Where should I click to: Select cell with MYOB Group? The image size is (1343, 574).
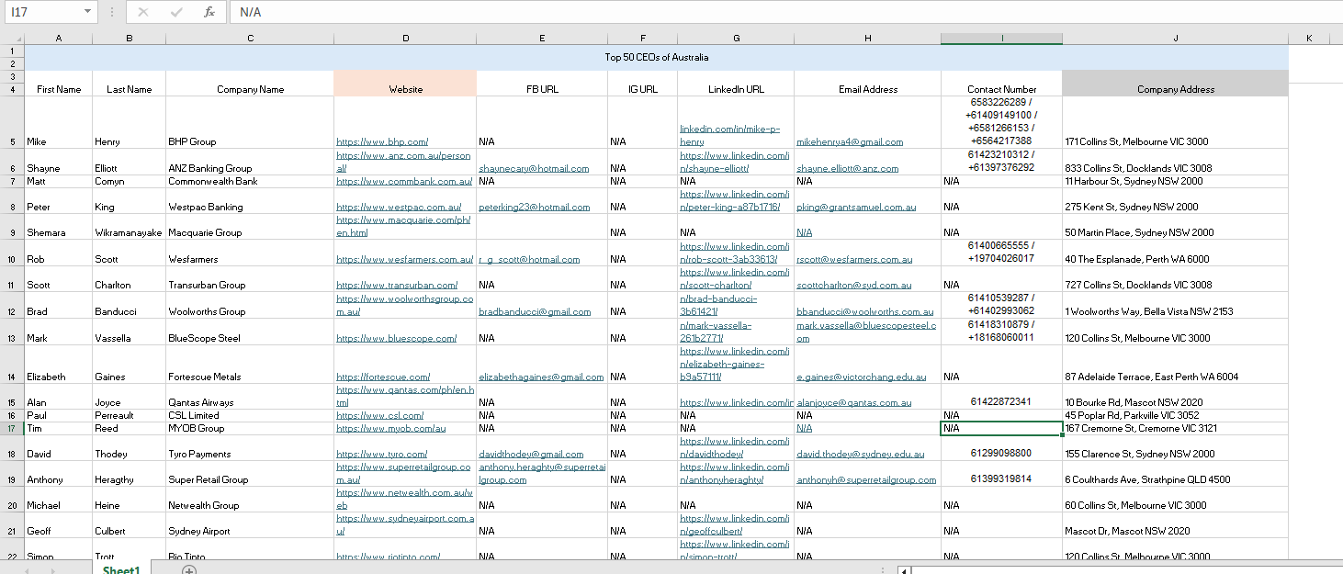[250, 429]
